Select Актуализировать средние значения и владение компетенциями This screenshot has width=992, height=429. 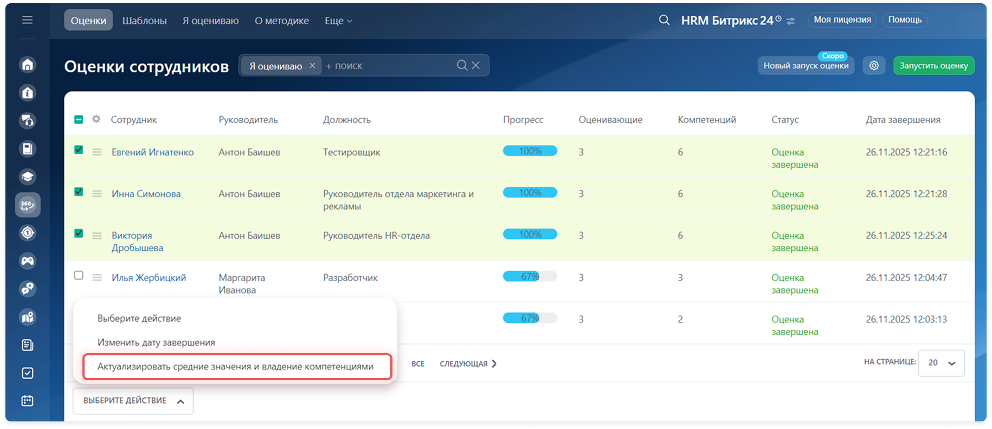236,367
